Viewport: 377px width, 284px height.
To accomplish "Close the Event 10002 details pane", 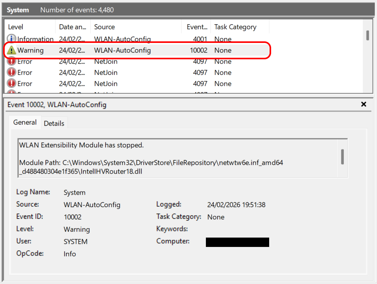I will [363, 104].
